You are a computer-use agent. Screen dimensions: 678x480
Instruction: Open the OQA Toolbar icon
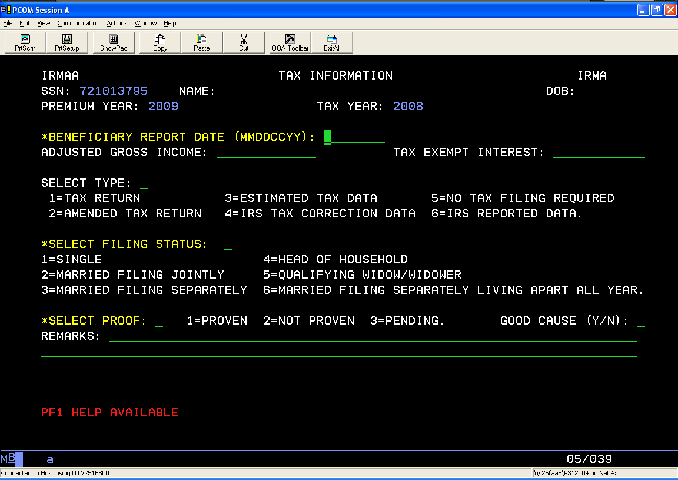click(290, 42)
